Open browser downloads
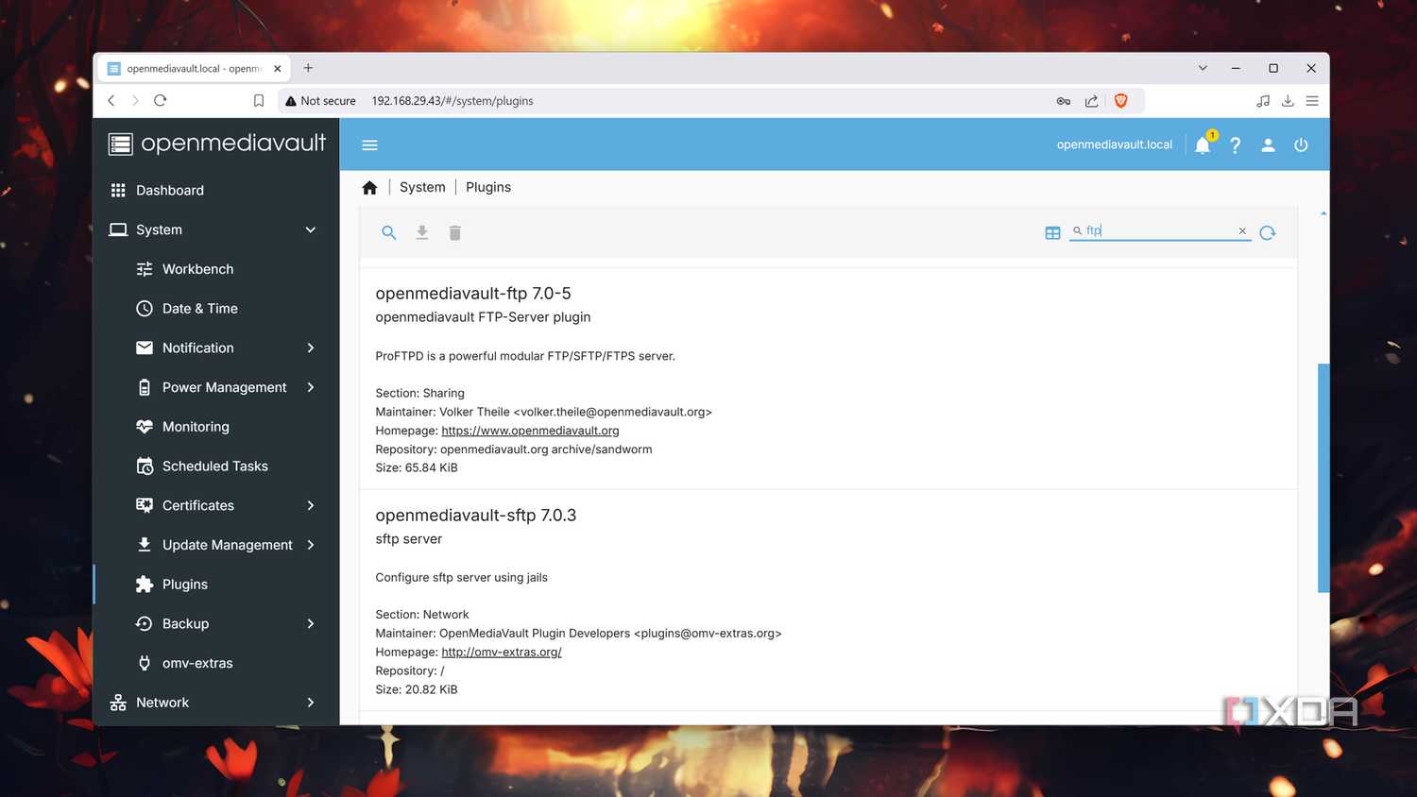The height and width of the screenshot is (797, 1417). (x=1288, y=101)
